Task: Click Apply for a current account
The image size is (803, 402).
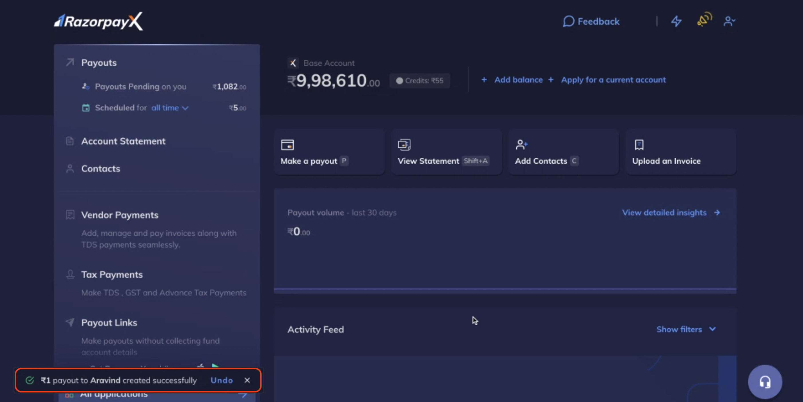Action: click(613, 80)
